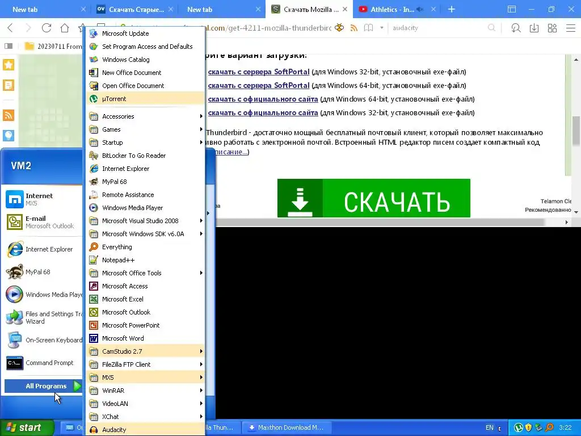This screenshot has height=436, width=581.
Task: Expand XChat submenu
Action: coord(145,416)
